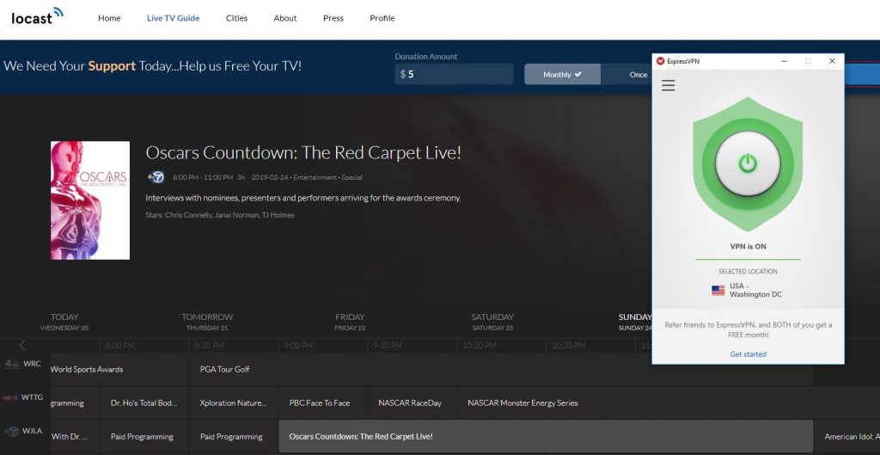Open the Live TV Guide page
This screenshot has height=455, width=880.
(173, 18)
